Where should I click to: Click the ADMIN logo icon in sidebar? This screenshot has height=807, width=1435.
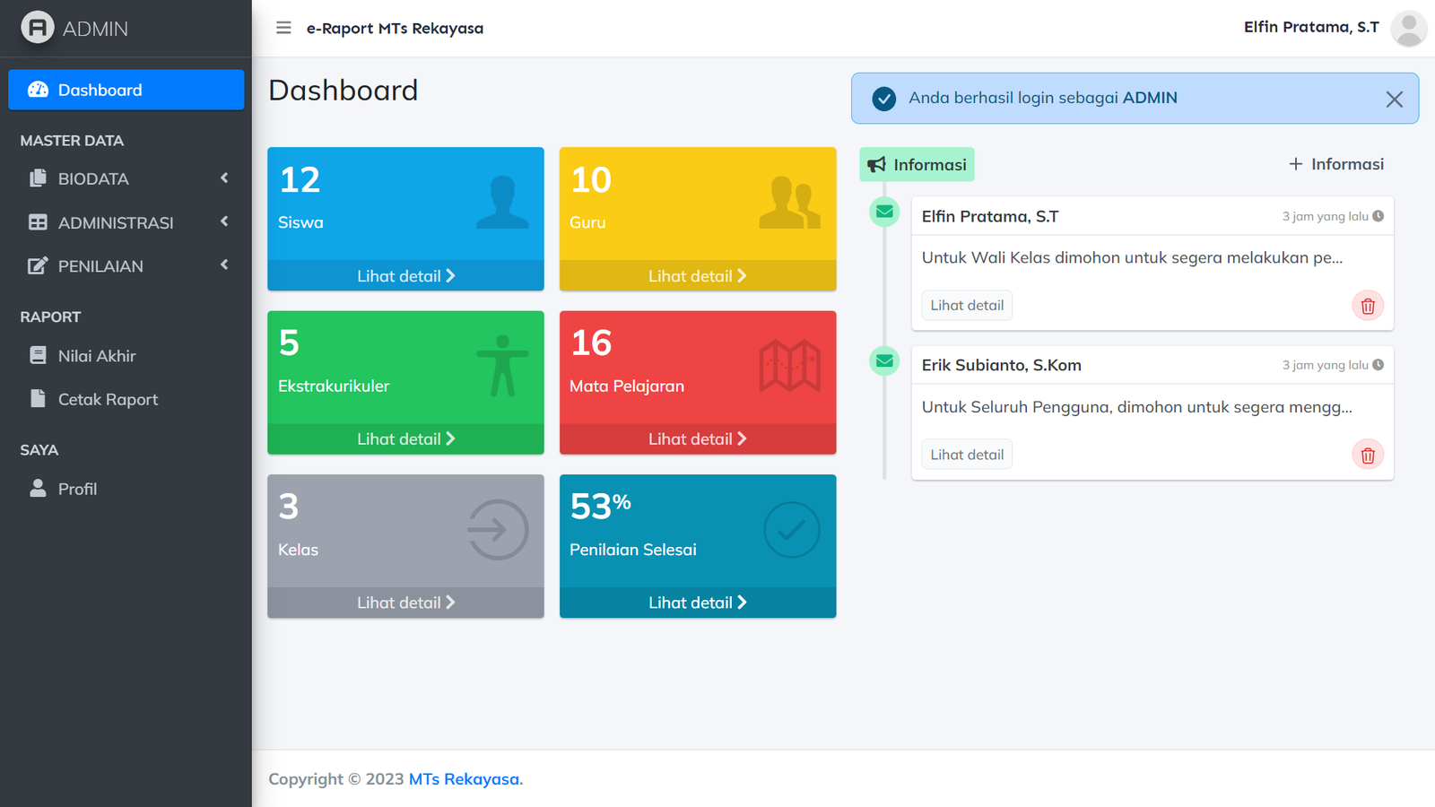tap(38, 28)
